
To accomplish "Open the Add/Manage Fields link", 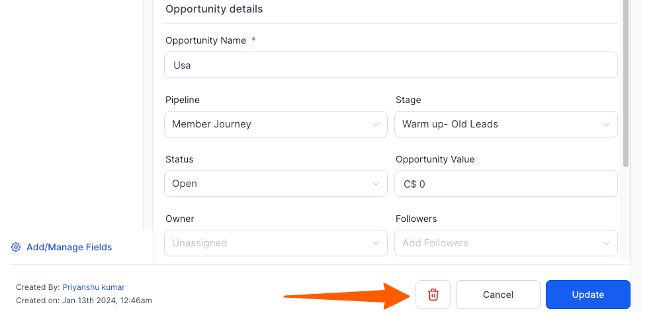I will tap(69, 247).
